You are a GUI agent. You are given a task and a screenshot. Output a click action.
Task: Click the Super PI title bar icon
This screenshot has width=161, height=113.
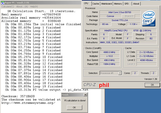(3, 2)
